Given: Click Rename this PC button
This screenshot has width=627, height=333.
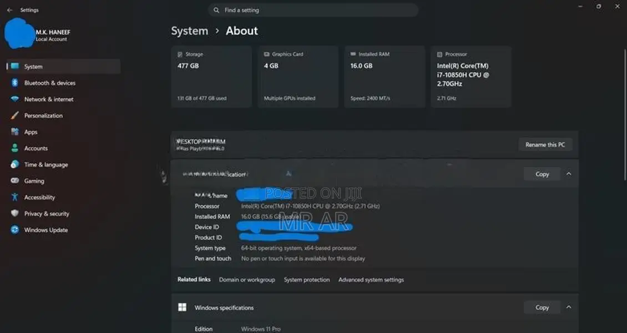Looking at the screenshot, I should point(545,145).
